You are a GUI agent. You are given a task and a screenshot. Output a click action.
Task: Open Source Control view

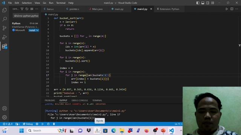point(5,28)
